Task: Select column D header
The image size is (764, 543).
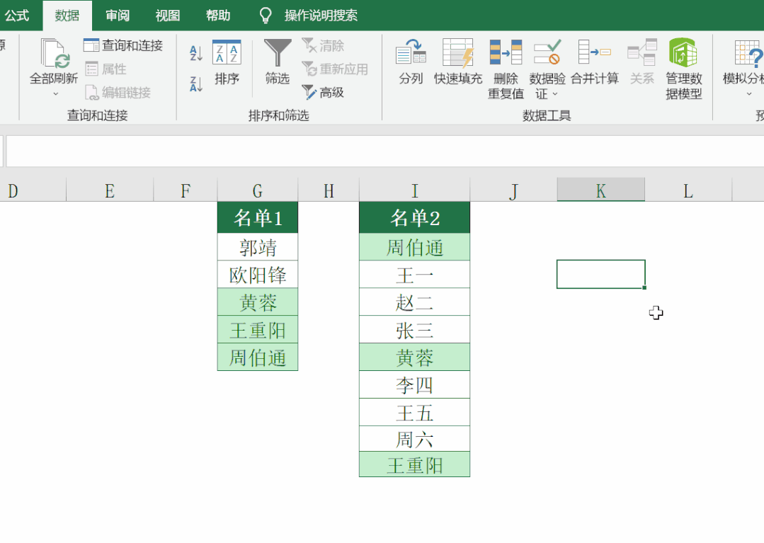Action: pos(33,191)
